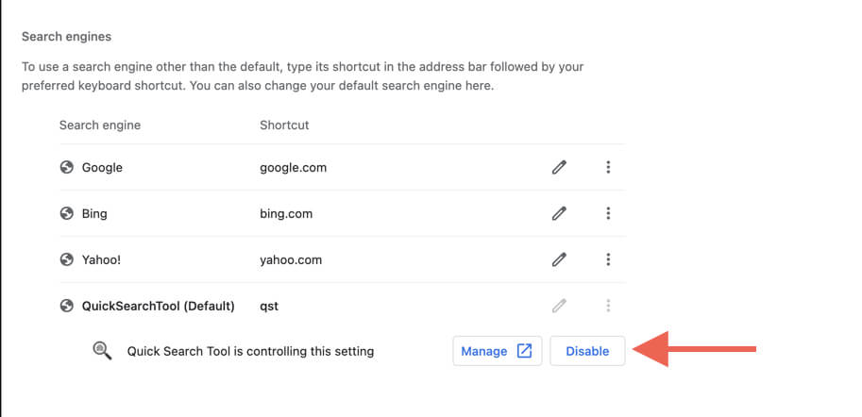Click the edit pencil icon for Yahoo!
Screen dimensions: 862x417
[x=559, y=259]
